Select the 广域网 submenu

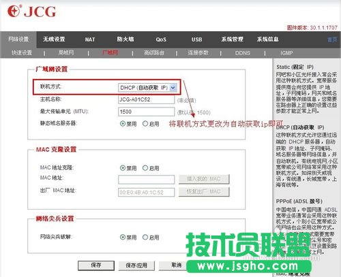(x=110, y=52)
